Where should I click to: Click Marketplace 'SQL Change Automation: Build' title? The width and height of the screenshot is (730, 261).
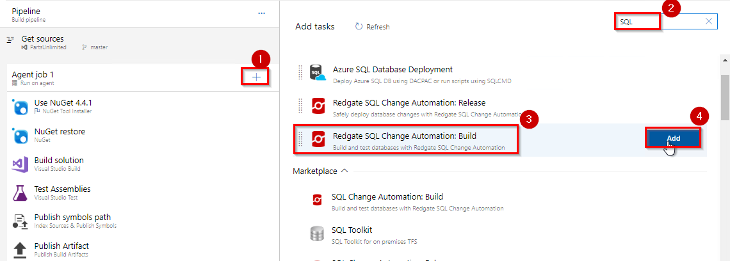[x=387, y=196]
